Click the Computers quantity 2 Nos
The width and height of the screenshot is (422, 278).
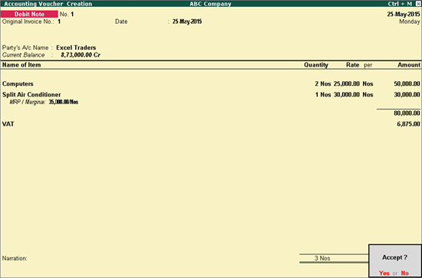coord(323,83)
